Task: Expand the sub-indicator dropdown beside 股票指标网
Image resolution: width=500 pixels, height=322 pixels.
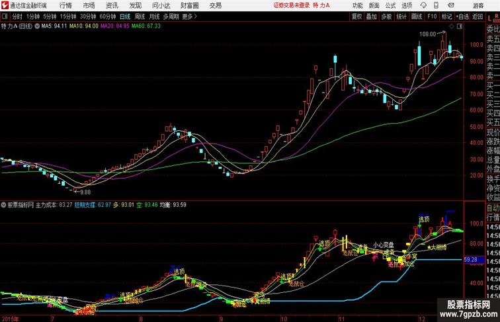Action: [x=3, y=205]
